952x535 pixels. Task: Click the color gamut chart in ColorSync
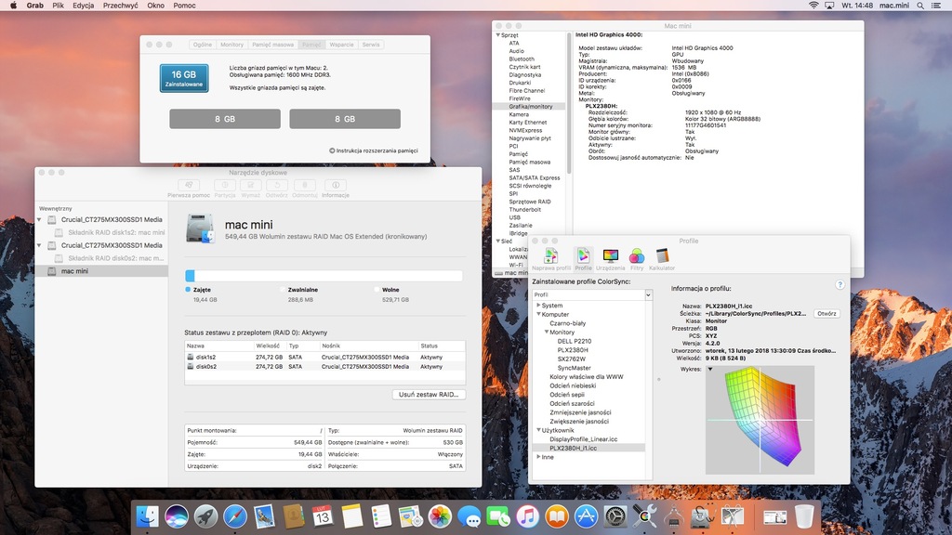pyautogui.click(x=760, y=420)
